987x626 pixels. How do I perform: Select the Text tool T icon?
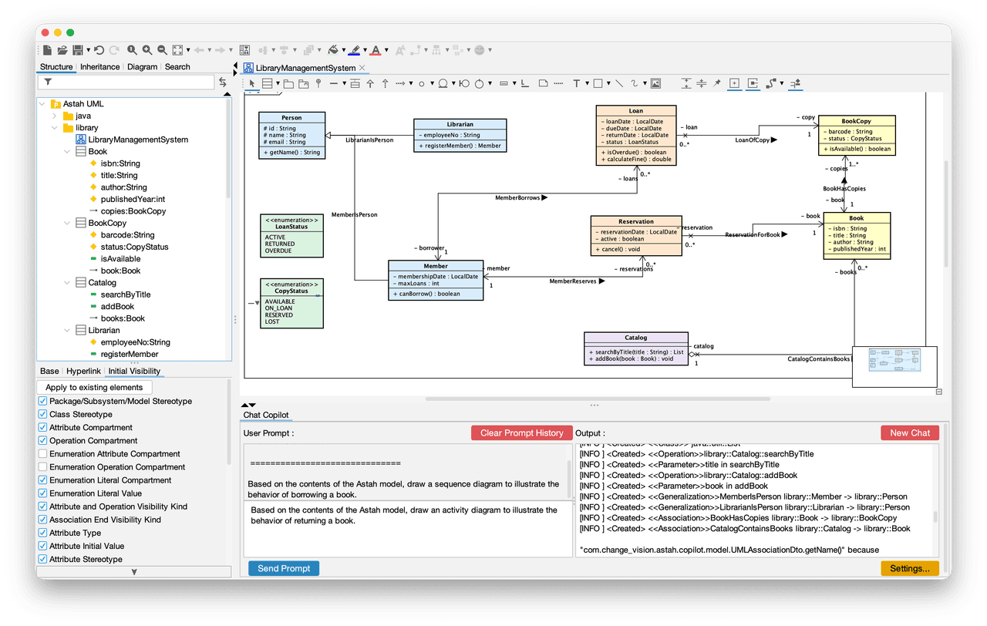[576, 83]
